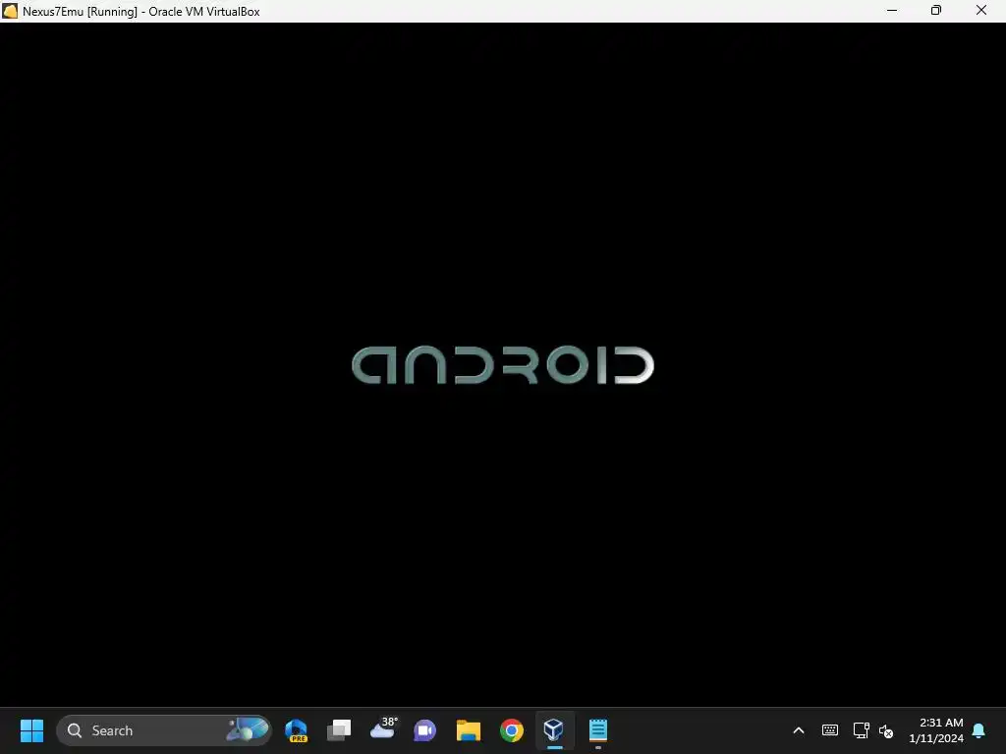
Task: Click the VirtualBox title bar app icon
Action: click(x=10, y=11)
